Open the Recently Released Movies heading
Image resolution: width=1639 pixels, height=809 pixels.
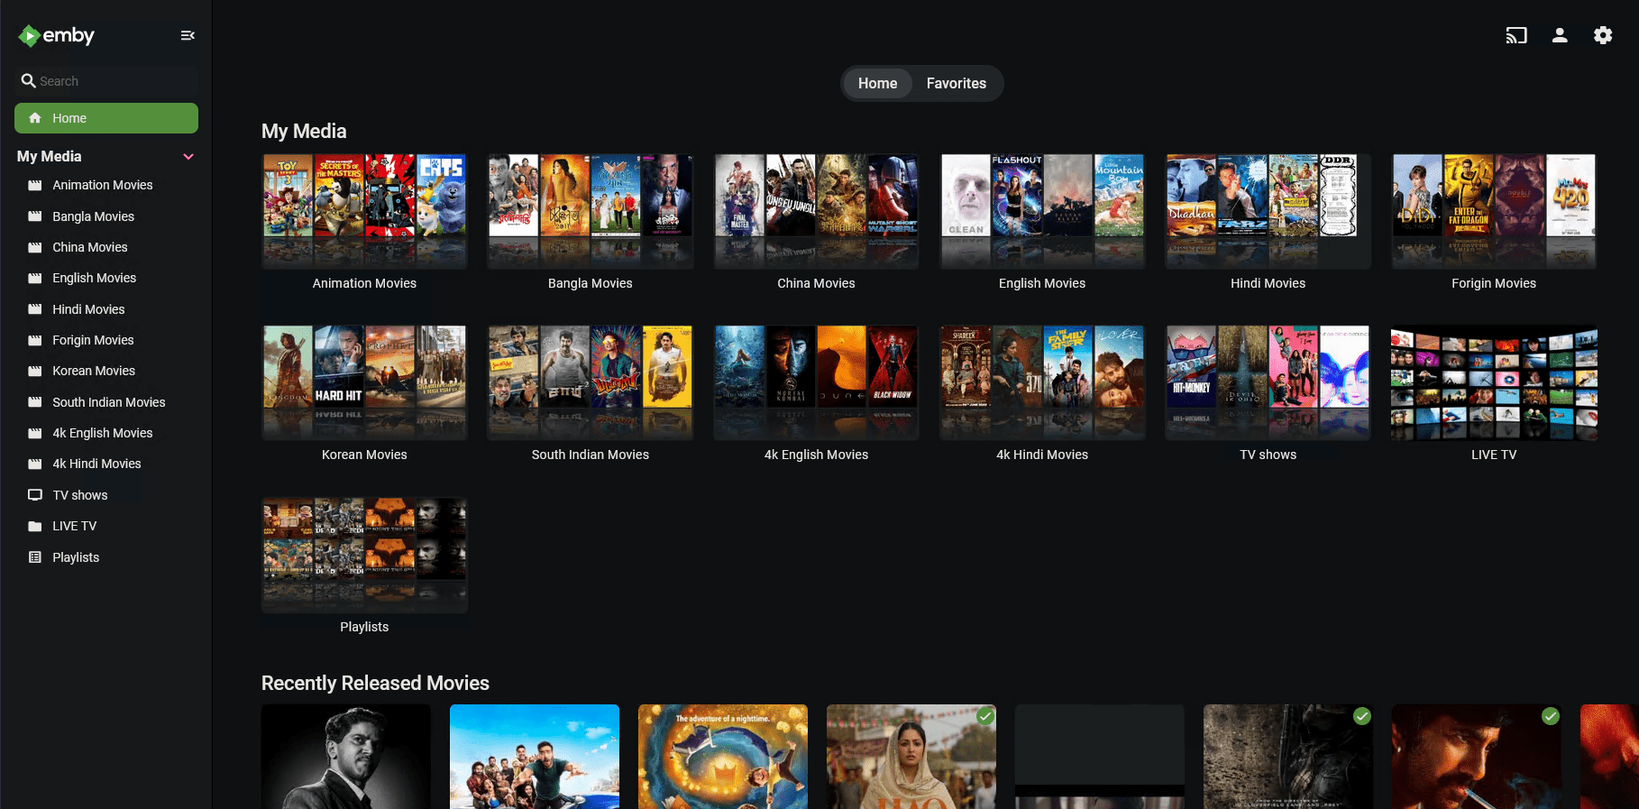(375, 683)
